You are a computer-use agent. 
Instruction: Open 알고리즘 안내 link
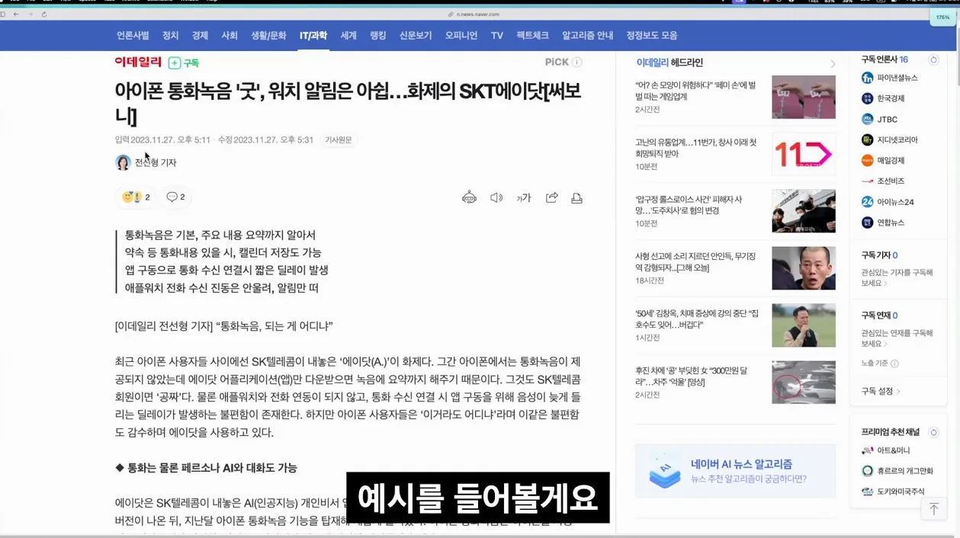point(588,36)
